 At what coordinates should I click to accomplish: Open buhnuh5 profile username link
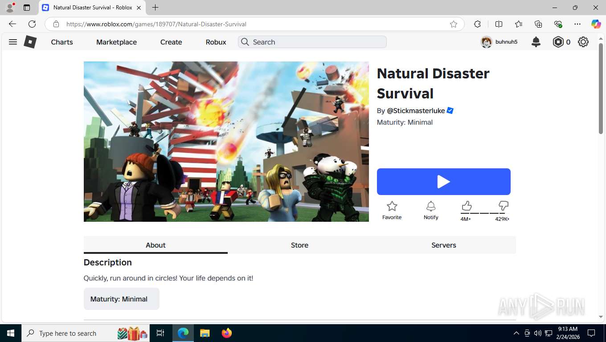click(506, 42)
